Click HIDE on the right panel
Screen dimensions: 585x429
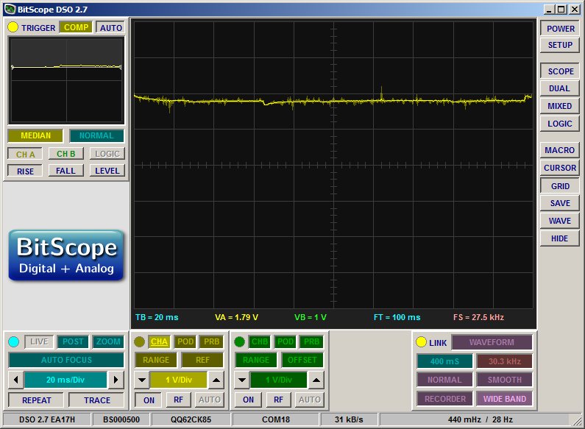560,238
